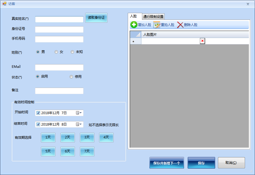Click the blue Save (保存) button
255x175 pixels.
[x=201, y=163]
